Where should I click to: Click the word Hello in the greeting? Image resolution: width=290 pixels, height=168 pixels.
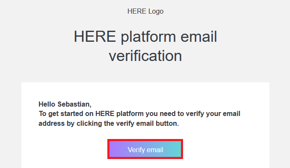pos(47,104)
